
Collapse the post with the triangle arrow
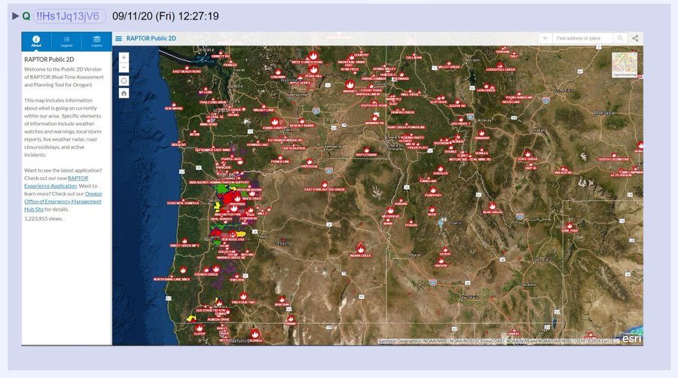pos(16,17)
